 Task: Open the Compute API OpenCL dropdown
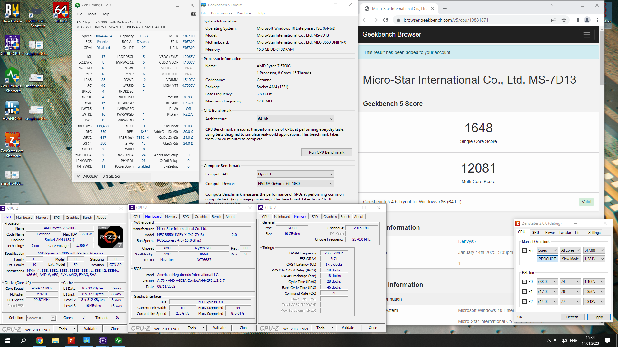tap(295, 174)
